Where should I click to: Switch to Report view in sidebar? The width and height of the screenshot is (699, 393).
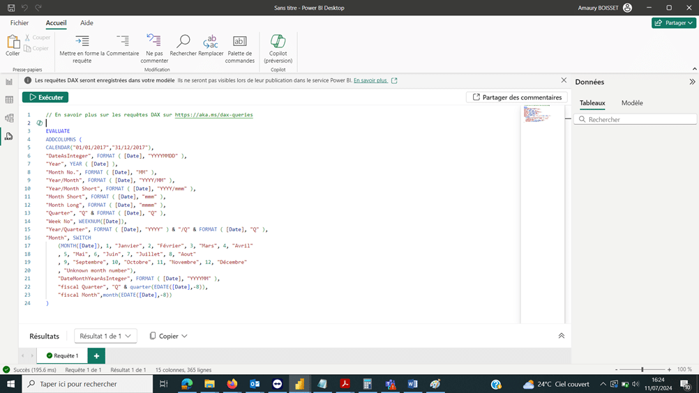[x=9, y=82]
